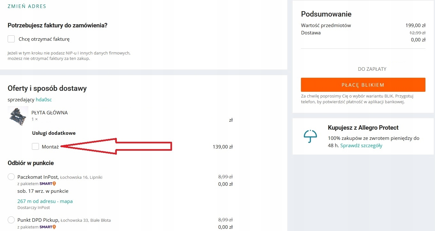Viewport: 435px width, 231px height.
Task: Click the Podsumowanie heading
Action: click(x=326, y=14)
